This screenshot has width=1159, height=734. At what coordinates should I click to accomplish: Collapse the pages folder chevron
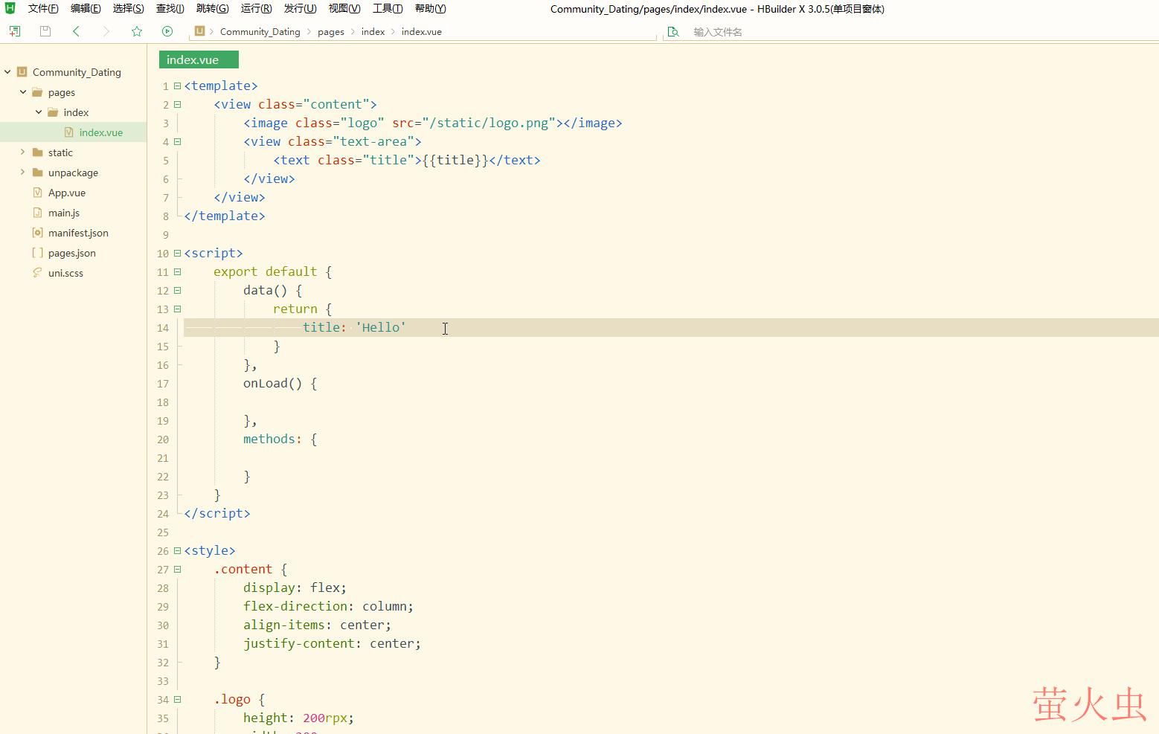(23, 92)
